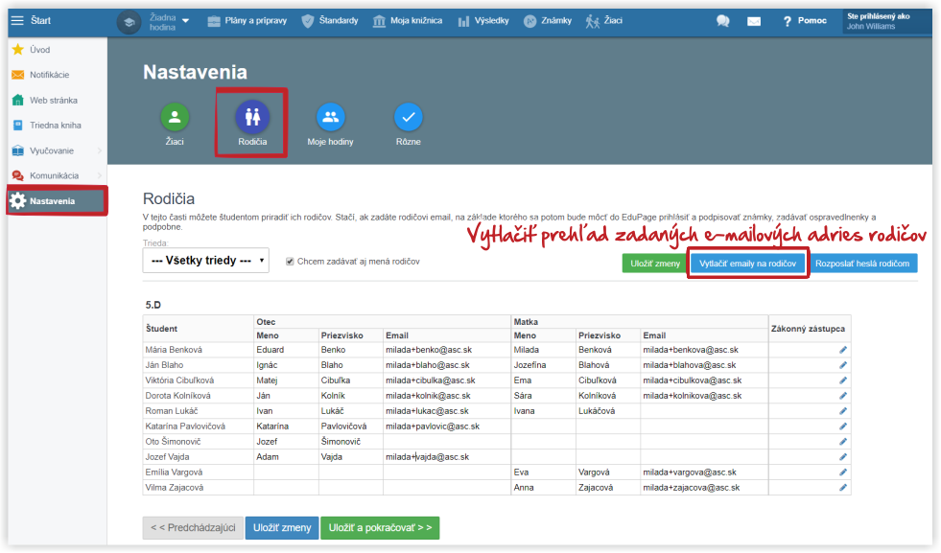Select the Žiaci green circle icon
Screen dimensions: 941x553
(175, 117)
